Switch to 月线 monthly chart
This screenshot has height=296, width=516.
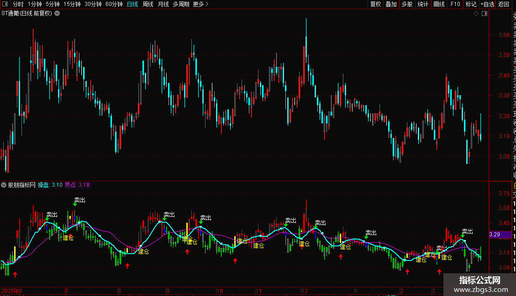[163, 4]
